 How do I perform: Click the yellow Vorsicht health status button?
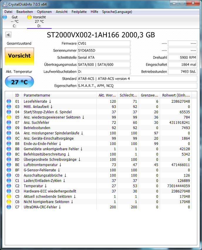19,56
